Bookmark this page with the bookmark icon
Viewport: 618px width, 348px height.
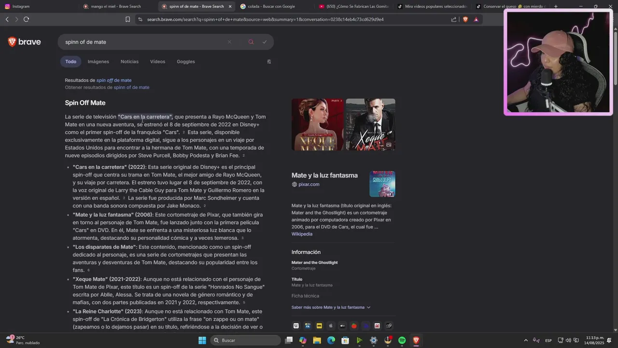click(127, 19)
